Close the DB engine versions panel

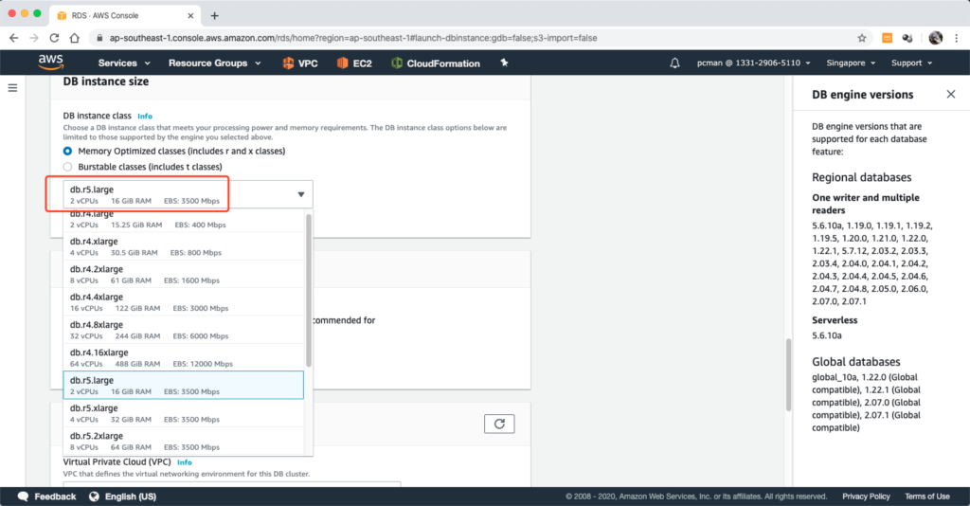pyautogui.click(x=951, y=95)
